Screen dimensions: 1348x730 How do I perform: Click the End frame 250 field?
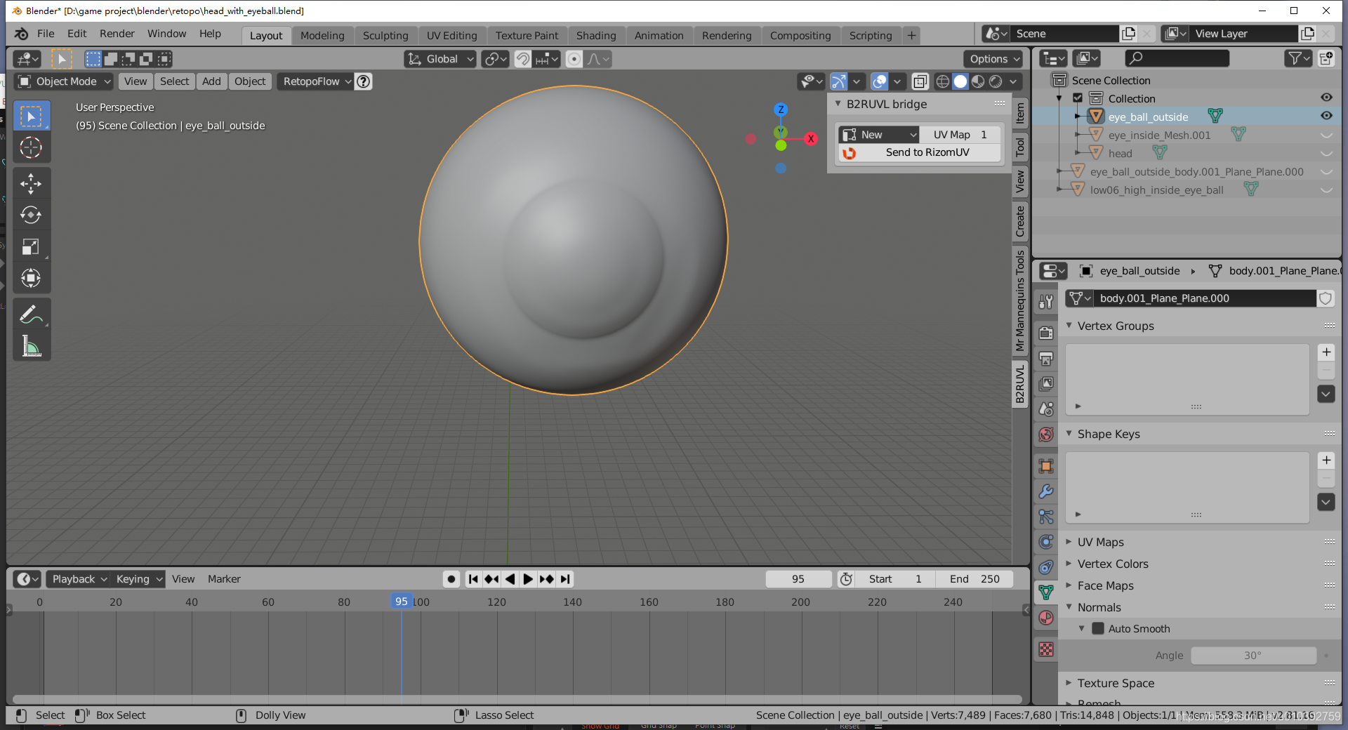974,579
